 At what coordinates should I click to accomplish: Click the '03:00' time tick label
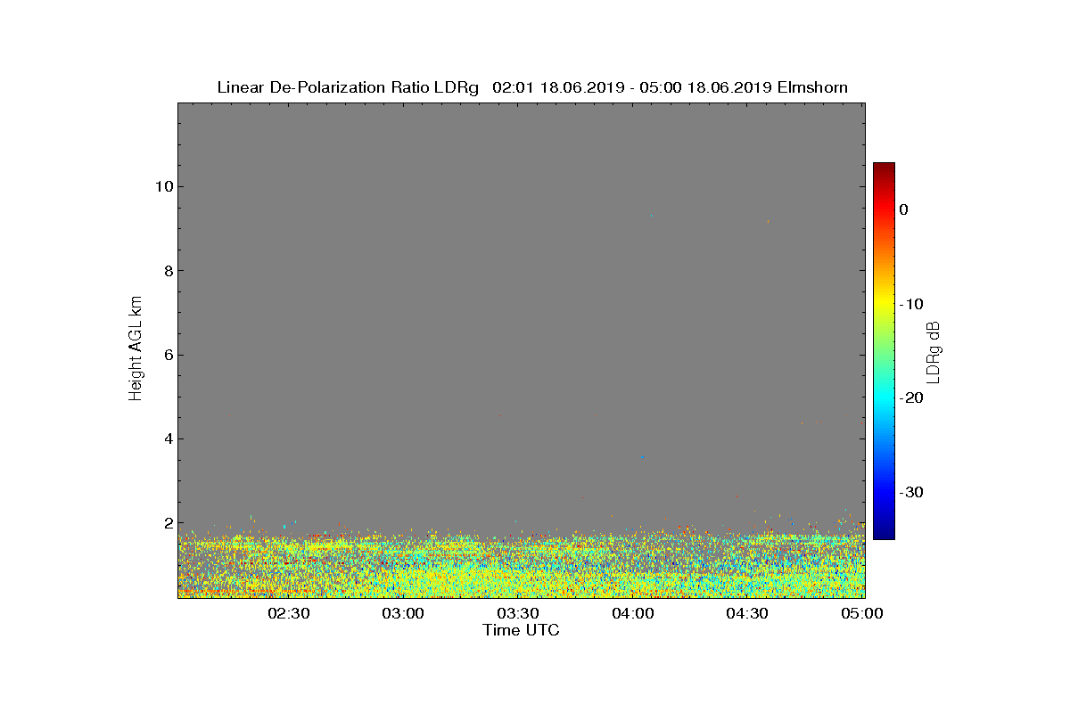click(403, 613)
